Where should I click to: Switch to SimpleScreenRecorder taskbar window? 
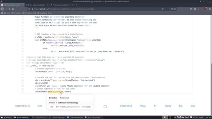(57, 117)
